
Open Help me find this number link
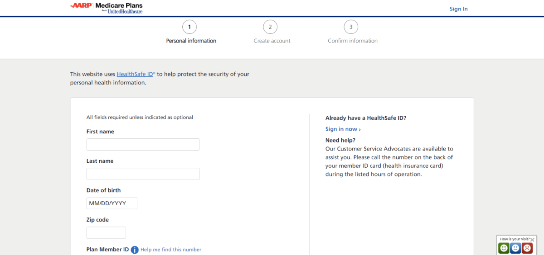[171, 250]
